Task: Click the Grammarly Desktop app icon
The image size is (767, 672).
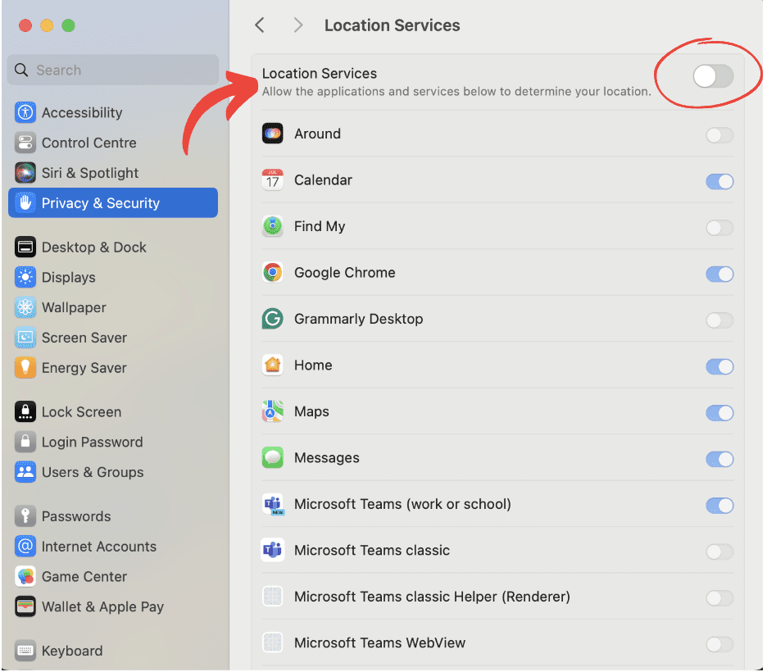Action: pyautogui.click(x=272, y=319)
